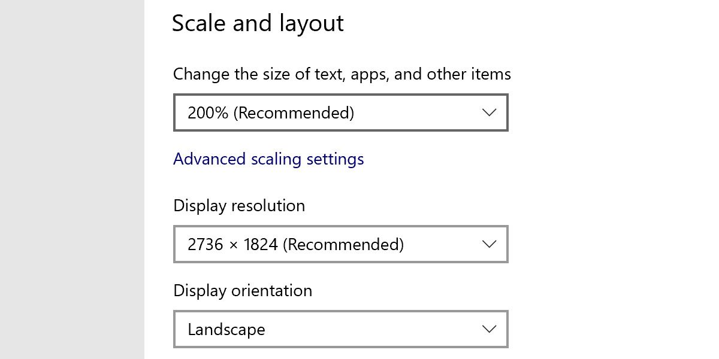Click the chevron on the 200% scaling box
The image size is (719, 359).
tap(489, 112)
